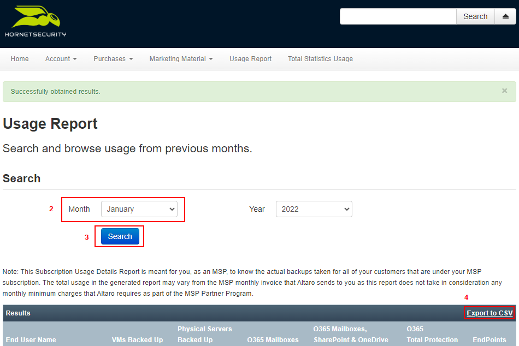Go to the Usage Report page
The width and height of the screenshot is (519, 346).
point(250,59)
